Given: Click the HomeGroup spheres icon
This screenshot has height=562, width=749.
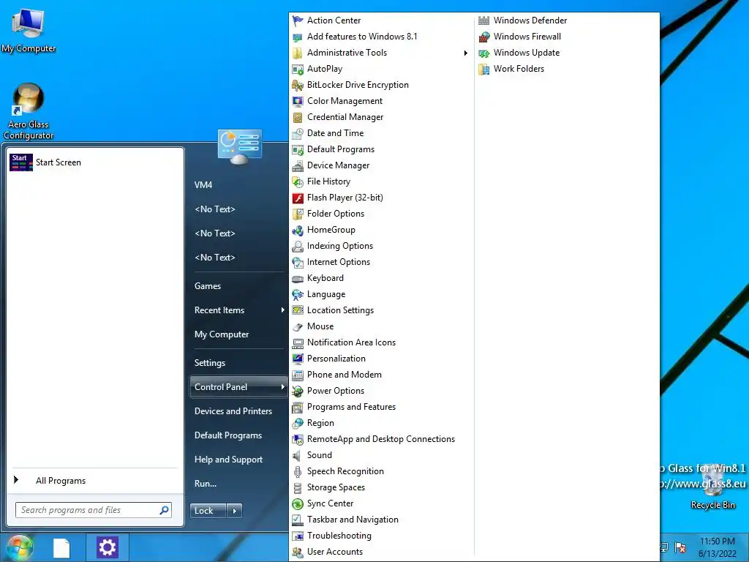Looking at the screenshot, I should pyautogui.click(x=298, y=230).
